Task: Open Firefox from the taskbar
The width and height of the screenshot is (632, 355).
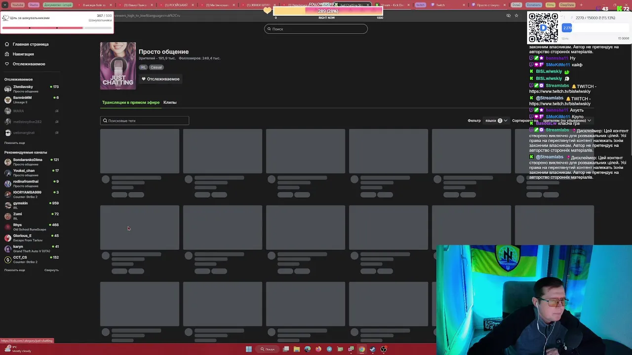Action: (x=318, y=349)
